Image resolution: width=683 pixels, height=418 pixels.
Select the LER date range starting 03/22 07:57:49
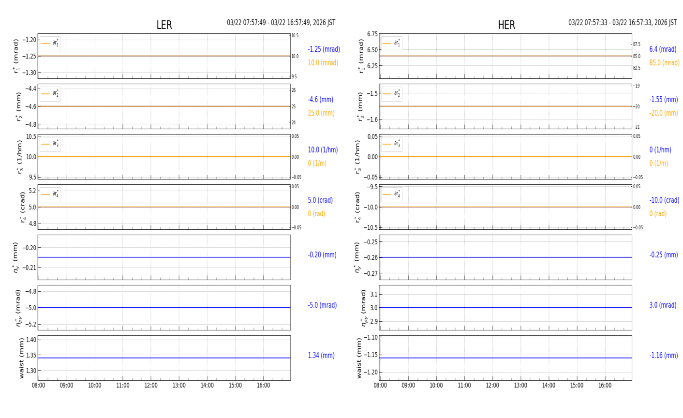[281, 23]
